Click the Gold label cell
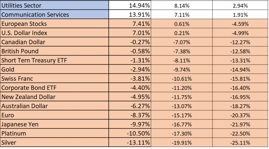Image resolution: width=269 pixels, height=149 pixels. point(54,70)
